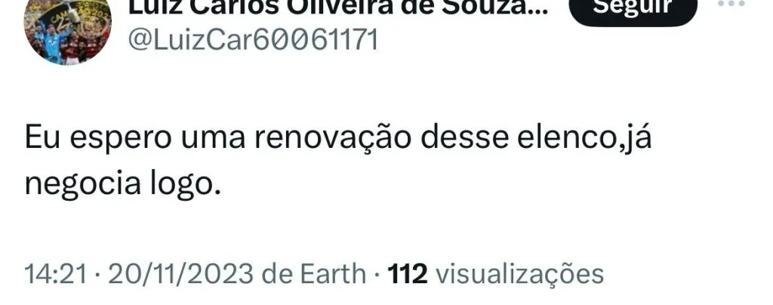Click the visualizações label
This screenshot has height=305, width=773.
[519, 274]
